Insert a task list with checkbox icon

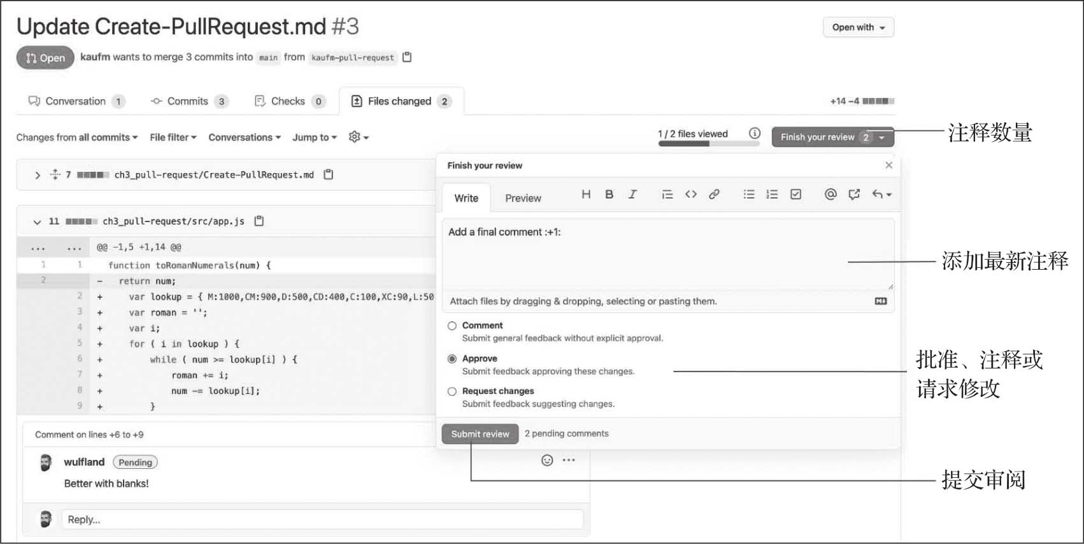click(795, 195)
